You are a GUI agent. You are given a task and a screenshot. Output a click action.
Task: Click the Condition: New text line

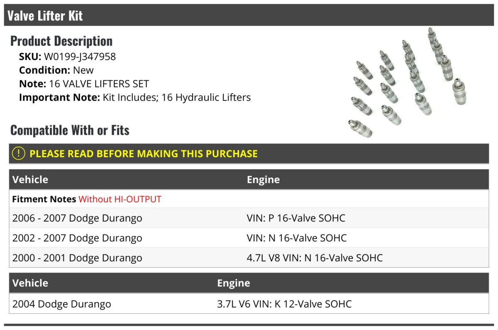[x=56, y=70]
